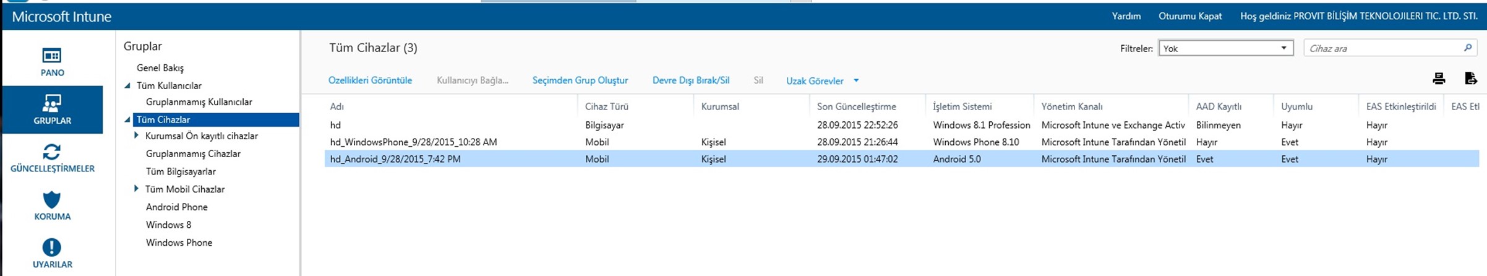The image size is (1487, 276).
Task: Open the Uzak Görevler dropdown
Action: tap(822, 80)
